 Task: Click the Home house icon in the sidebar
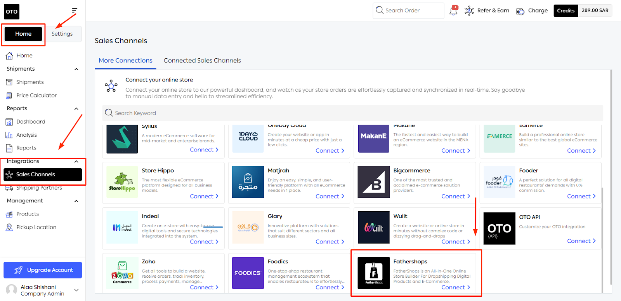pyautogui.click(x=9, y=56)
